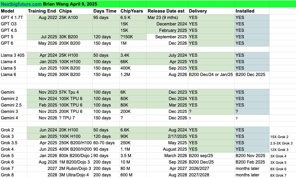296x178 pixels.
Task: Click the 'September 2025' release date cell
Action: (x=167, y=37)
